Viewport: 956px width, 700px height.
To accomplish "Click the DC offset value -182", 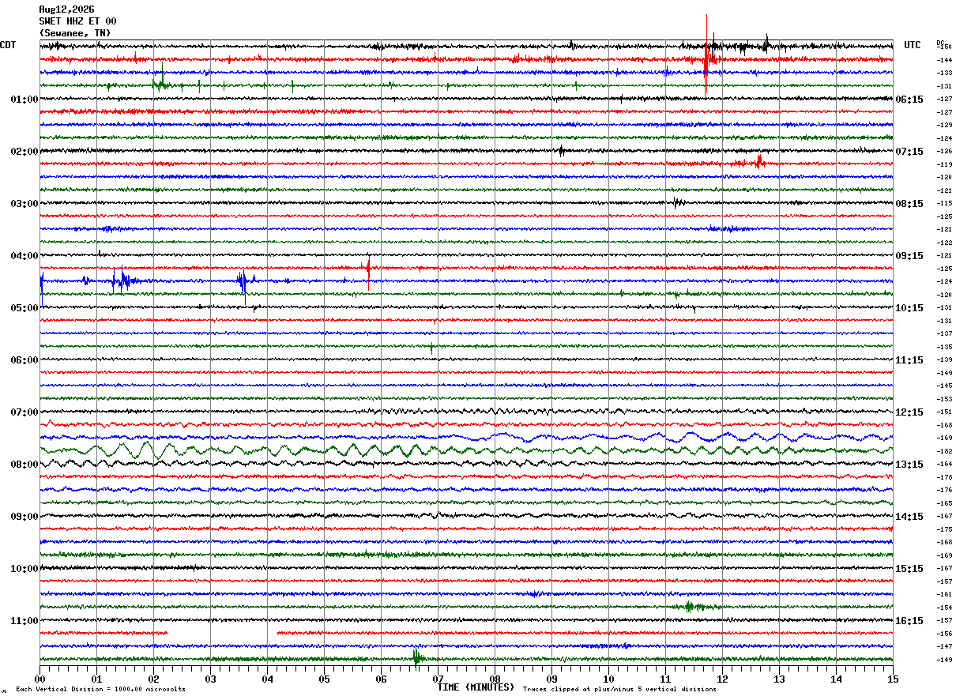I will pyautogui.click(x=944, y=451).
